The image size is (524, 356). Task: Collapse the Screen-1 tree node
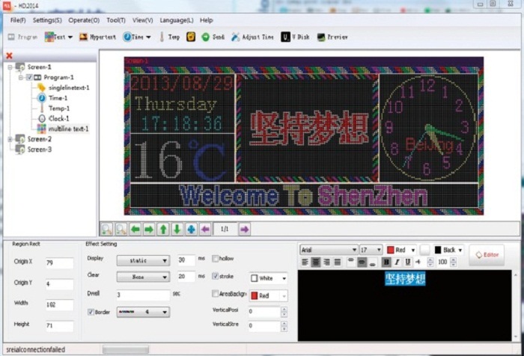[x=10, y=67]
